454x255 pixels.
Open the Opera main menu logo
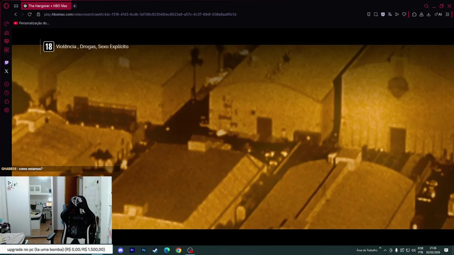click(6, 6)
